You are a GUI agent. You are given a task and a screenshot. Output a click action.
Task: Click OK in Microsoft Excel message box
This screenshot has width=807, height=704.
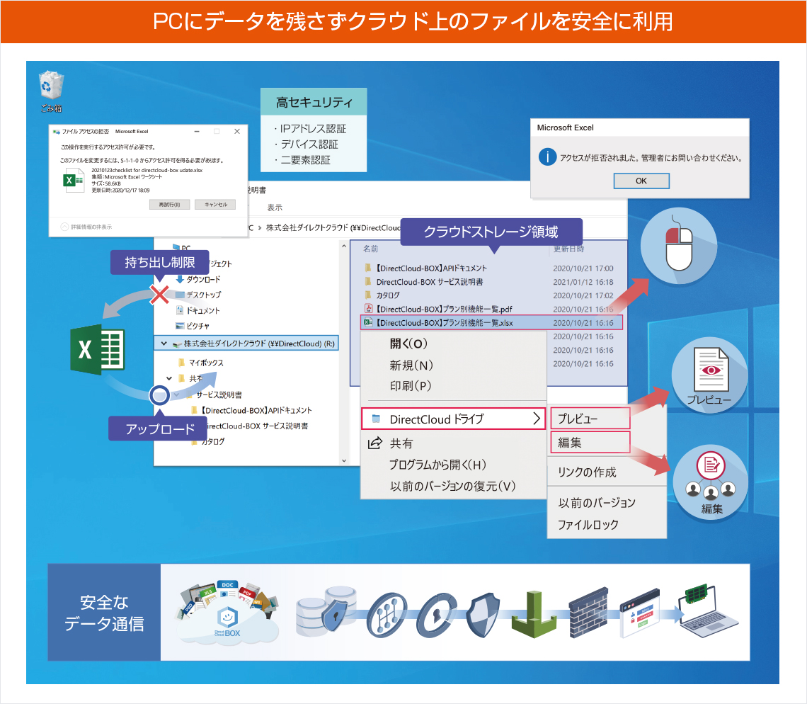(641, 181)
